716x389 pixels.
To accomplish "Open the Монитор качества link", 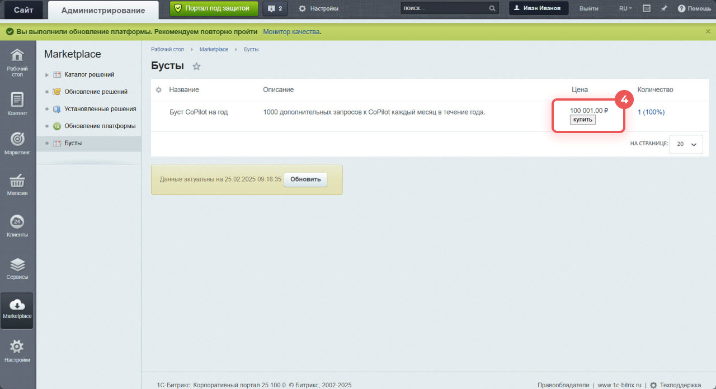I will click(291, 31).
